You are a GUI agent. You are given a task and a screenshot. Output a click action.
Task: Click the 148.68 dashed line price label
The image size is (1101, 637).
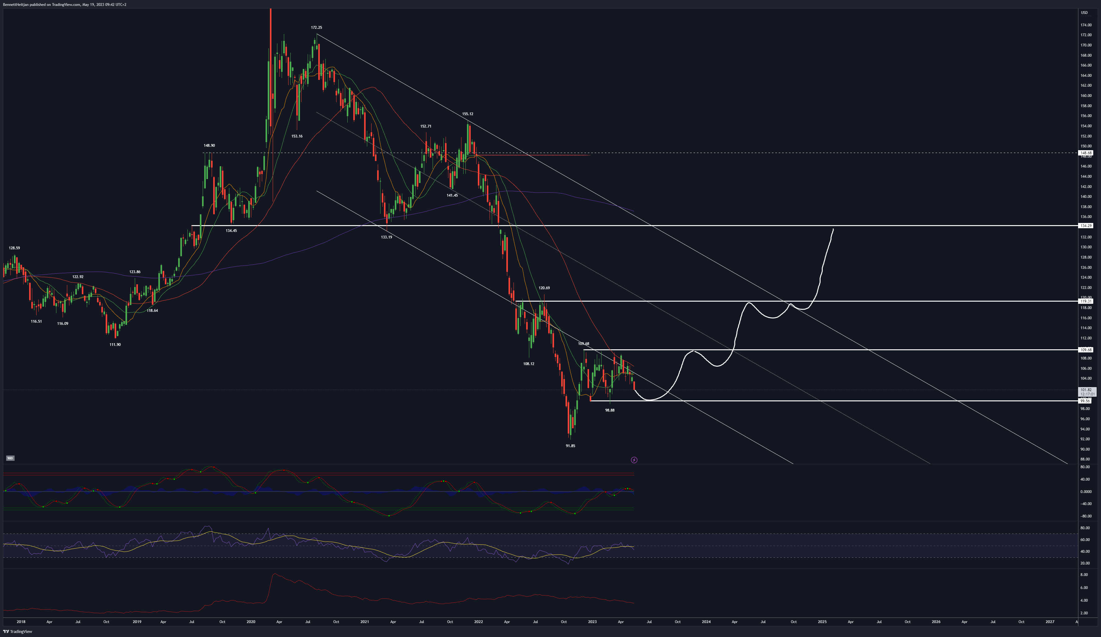[1086, 153]
